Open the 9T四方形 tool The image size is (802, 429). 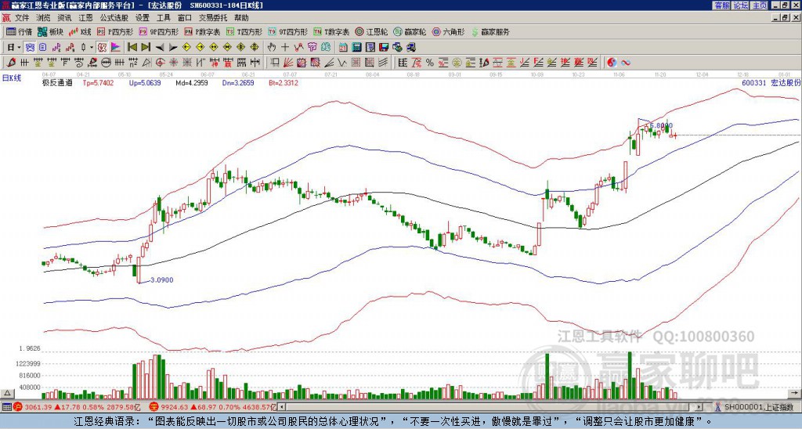(x=287, y=31)
